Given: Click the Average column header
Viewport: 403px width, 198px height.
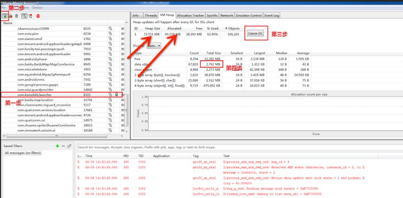Looking at the screenshot, I should pyautogui.click(x=303, y=53).
